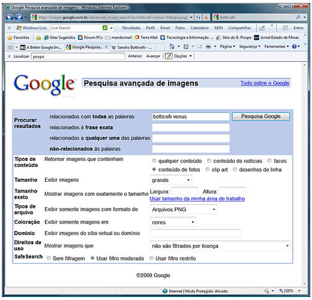This screenshot has height=300, width=312.
Task: Click the todas as palavras text field
Action: click(191, 116)
